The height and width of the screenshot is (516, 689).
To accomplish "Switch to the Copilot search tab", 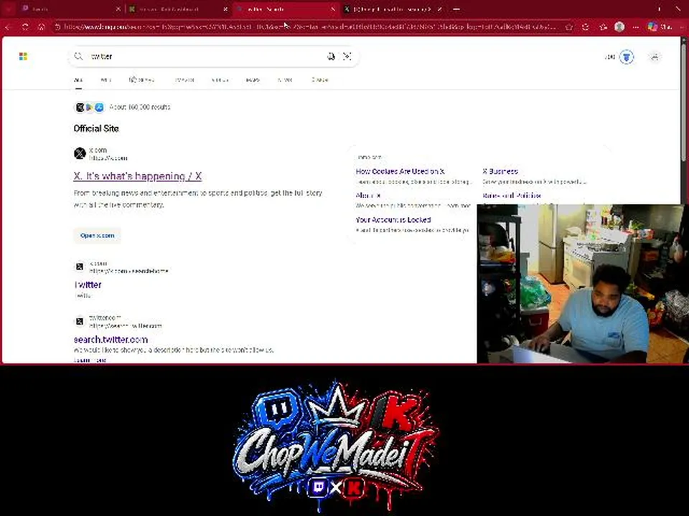I will tap(141, 80).
